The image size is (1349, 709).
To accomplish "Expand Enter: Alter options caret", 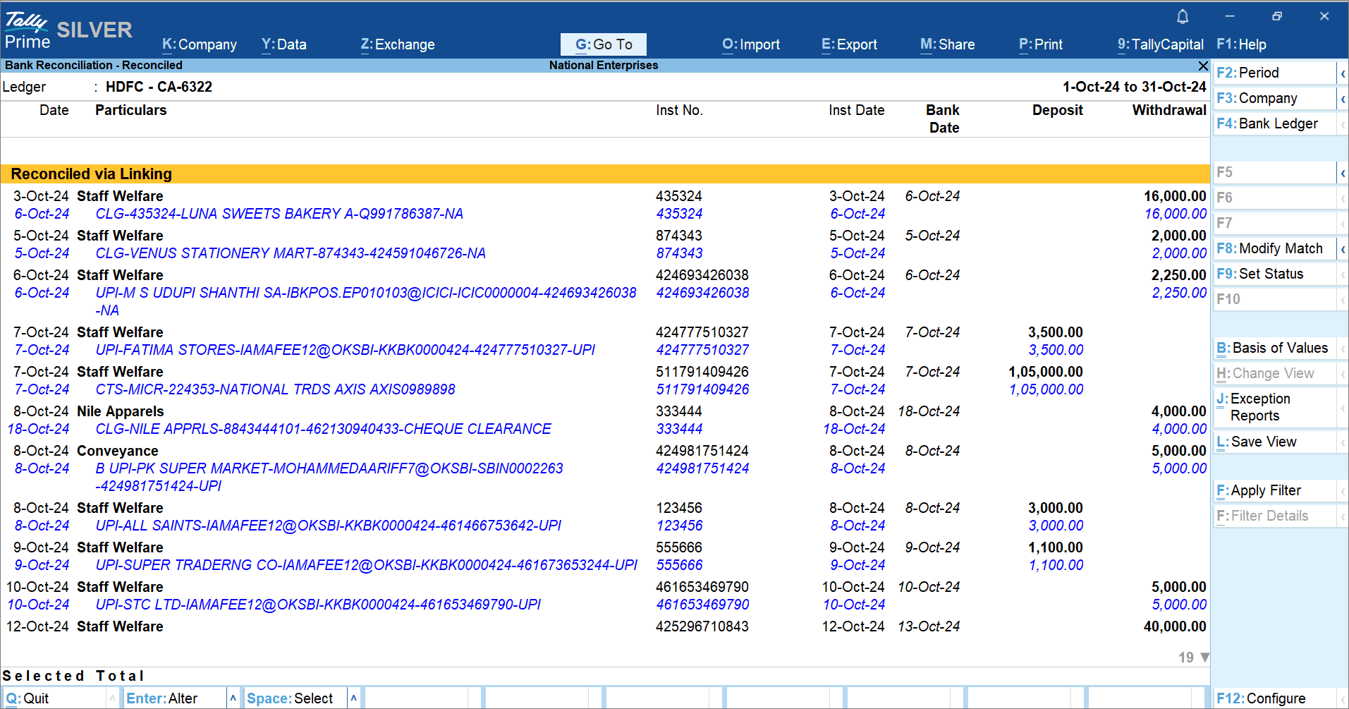I will pyautogui.click(x=233, y=698).
